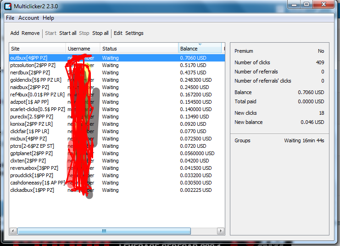Select the ptcrs[2-6$PZ EP ST] row
340x246 pixels.
click(x=117, y=146)
